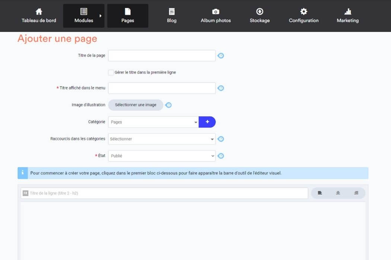This screenshot has width=391, height=260.
Task: Click the info icon in the blue banner
Action: 23,173
